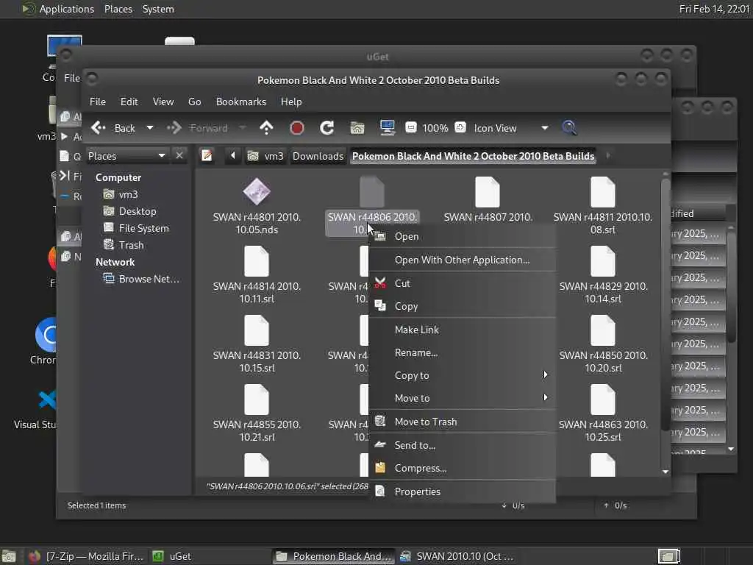Select the SWAN r44814 2010.10.11.srl file icon
The height and width of the screenshot is (565, 753).
pyautogui.click(x=257, y=261)
